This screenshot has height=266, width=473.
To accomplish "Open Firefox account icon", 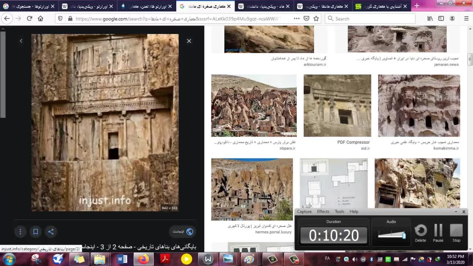I will click(x=452, y=18).
